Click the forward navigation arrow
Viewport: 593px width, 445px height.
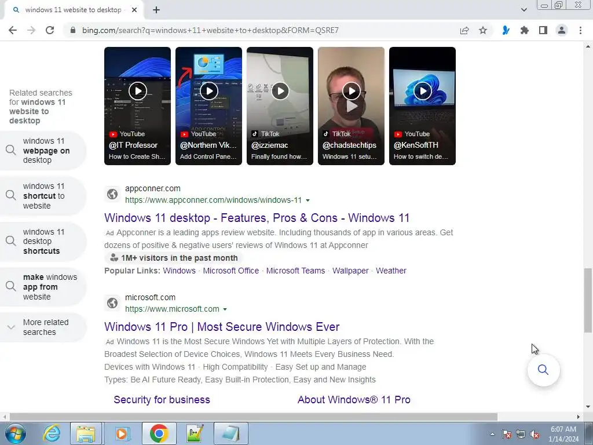click(31, 30)
